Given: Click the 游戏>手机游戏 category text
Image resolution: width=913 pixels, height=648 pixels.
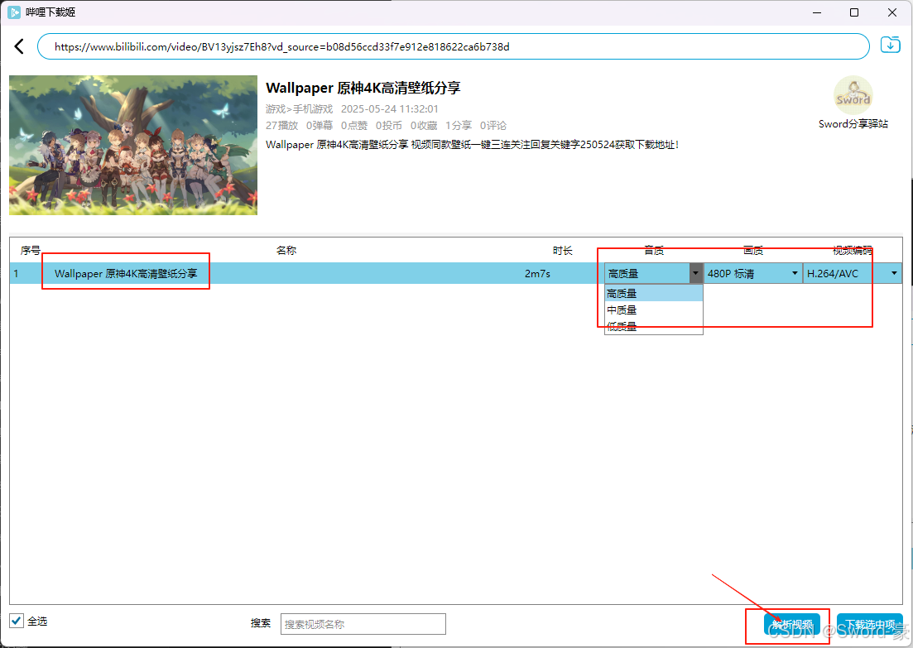Looking at the screenshot, I should [x=299, y=109].
